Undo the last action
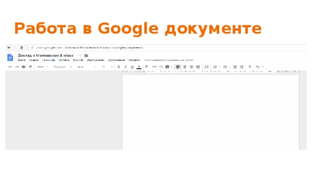The width and height of the screenshot is (312, 175). point(10,67)
